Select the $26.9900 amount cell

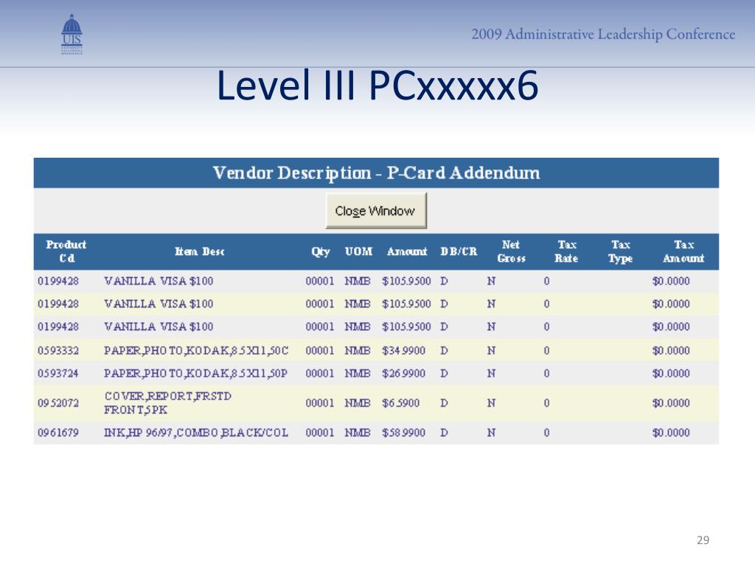[403, 373]
